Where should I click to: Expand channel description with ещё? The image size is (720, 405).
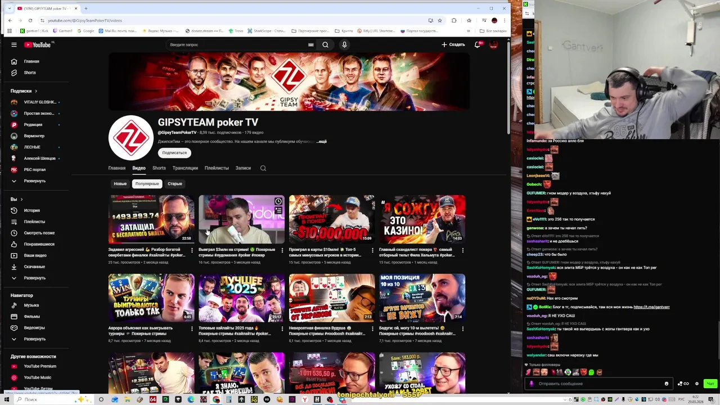(322, 142)
